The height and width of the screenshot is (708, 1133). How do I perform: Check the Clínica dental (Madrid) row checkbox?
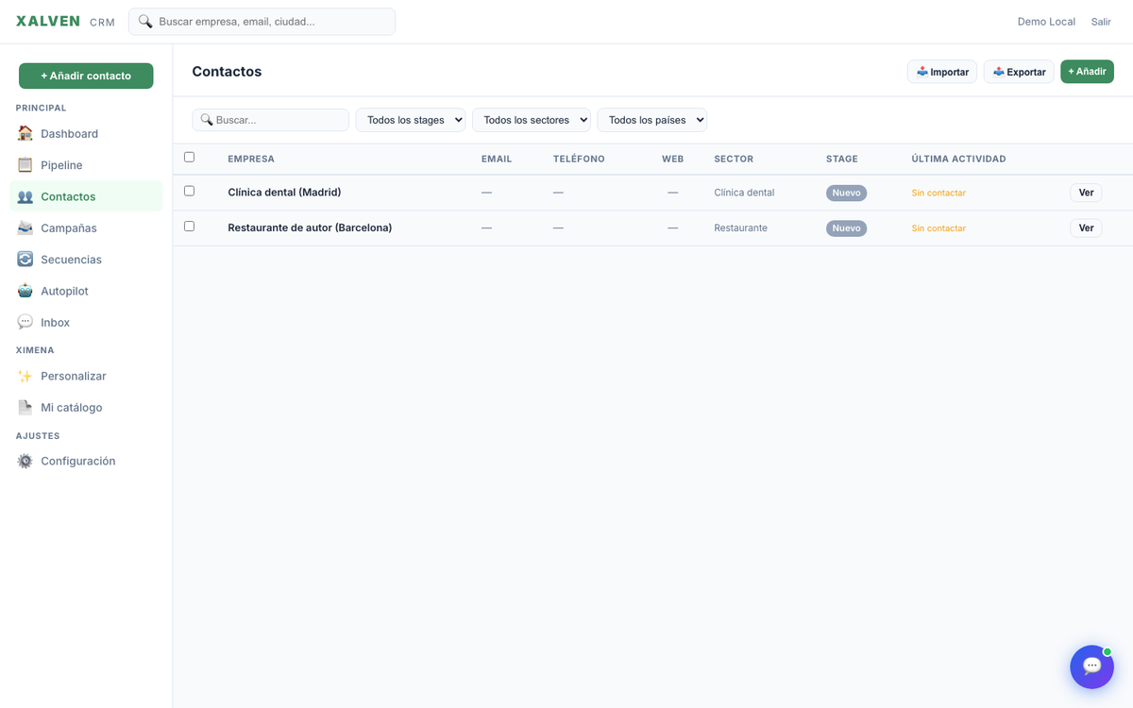point(189,191)
